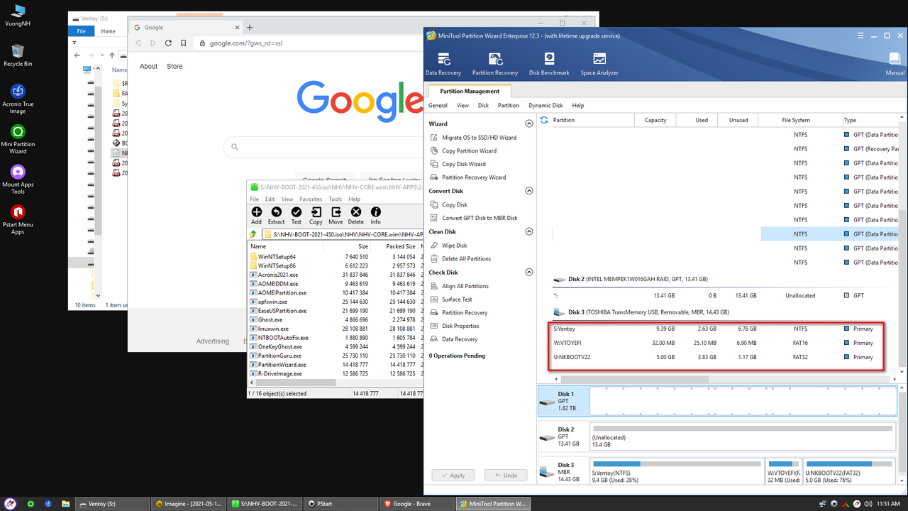The height and width of the screenshot is (511, 908).
Task: Open Store link on Google page
Action: pyautogui.click(x=175, y=66)
